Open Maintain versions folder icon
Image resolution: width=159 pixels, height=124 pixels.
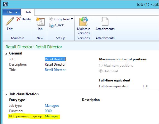[84, 21]
